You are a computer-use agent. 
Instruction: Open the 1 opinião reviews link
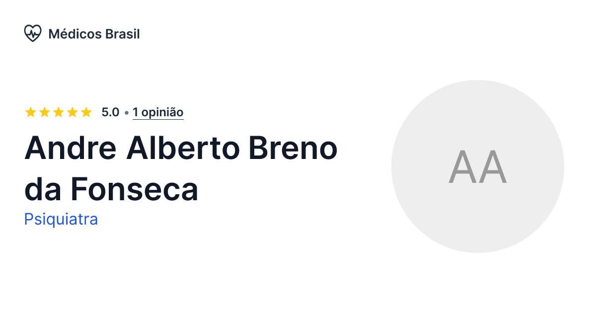pyautogui.click(x=158, y=112)
